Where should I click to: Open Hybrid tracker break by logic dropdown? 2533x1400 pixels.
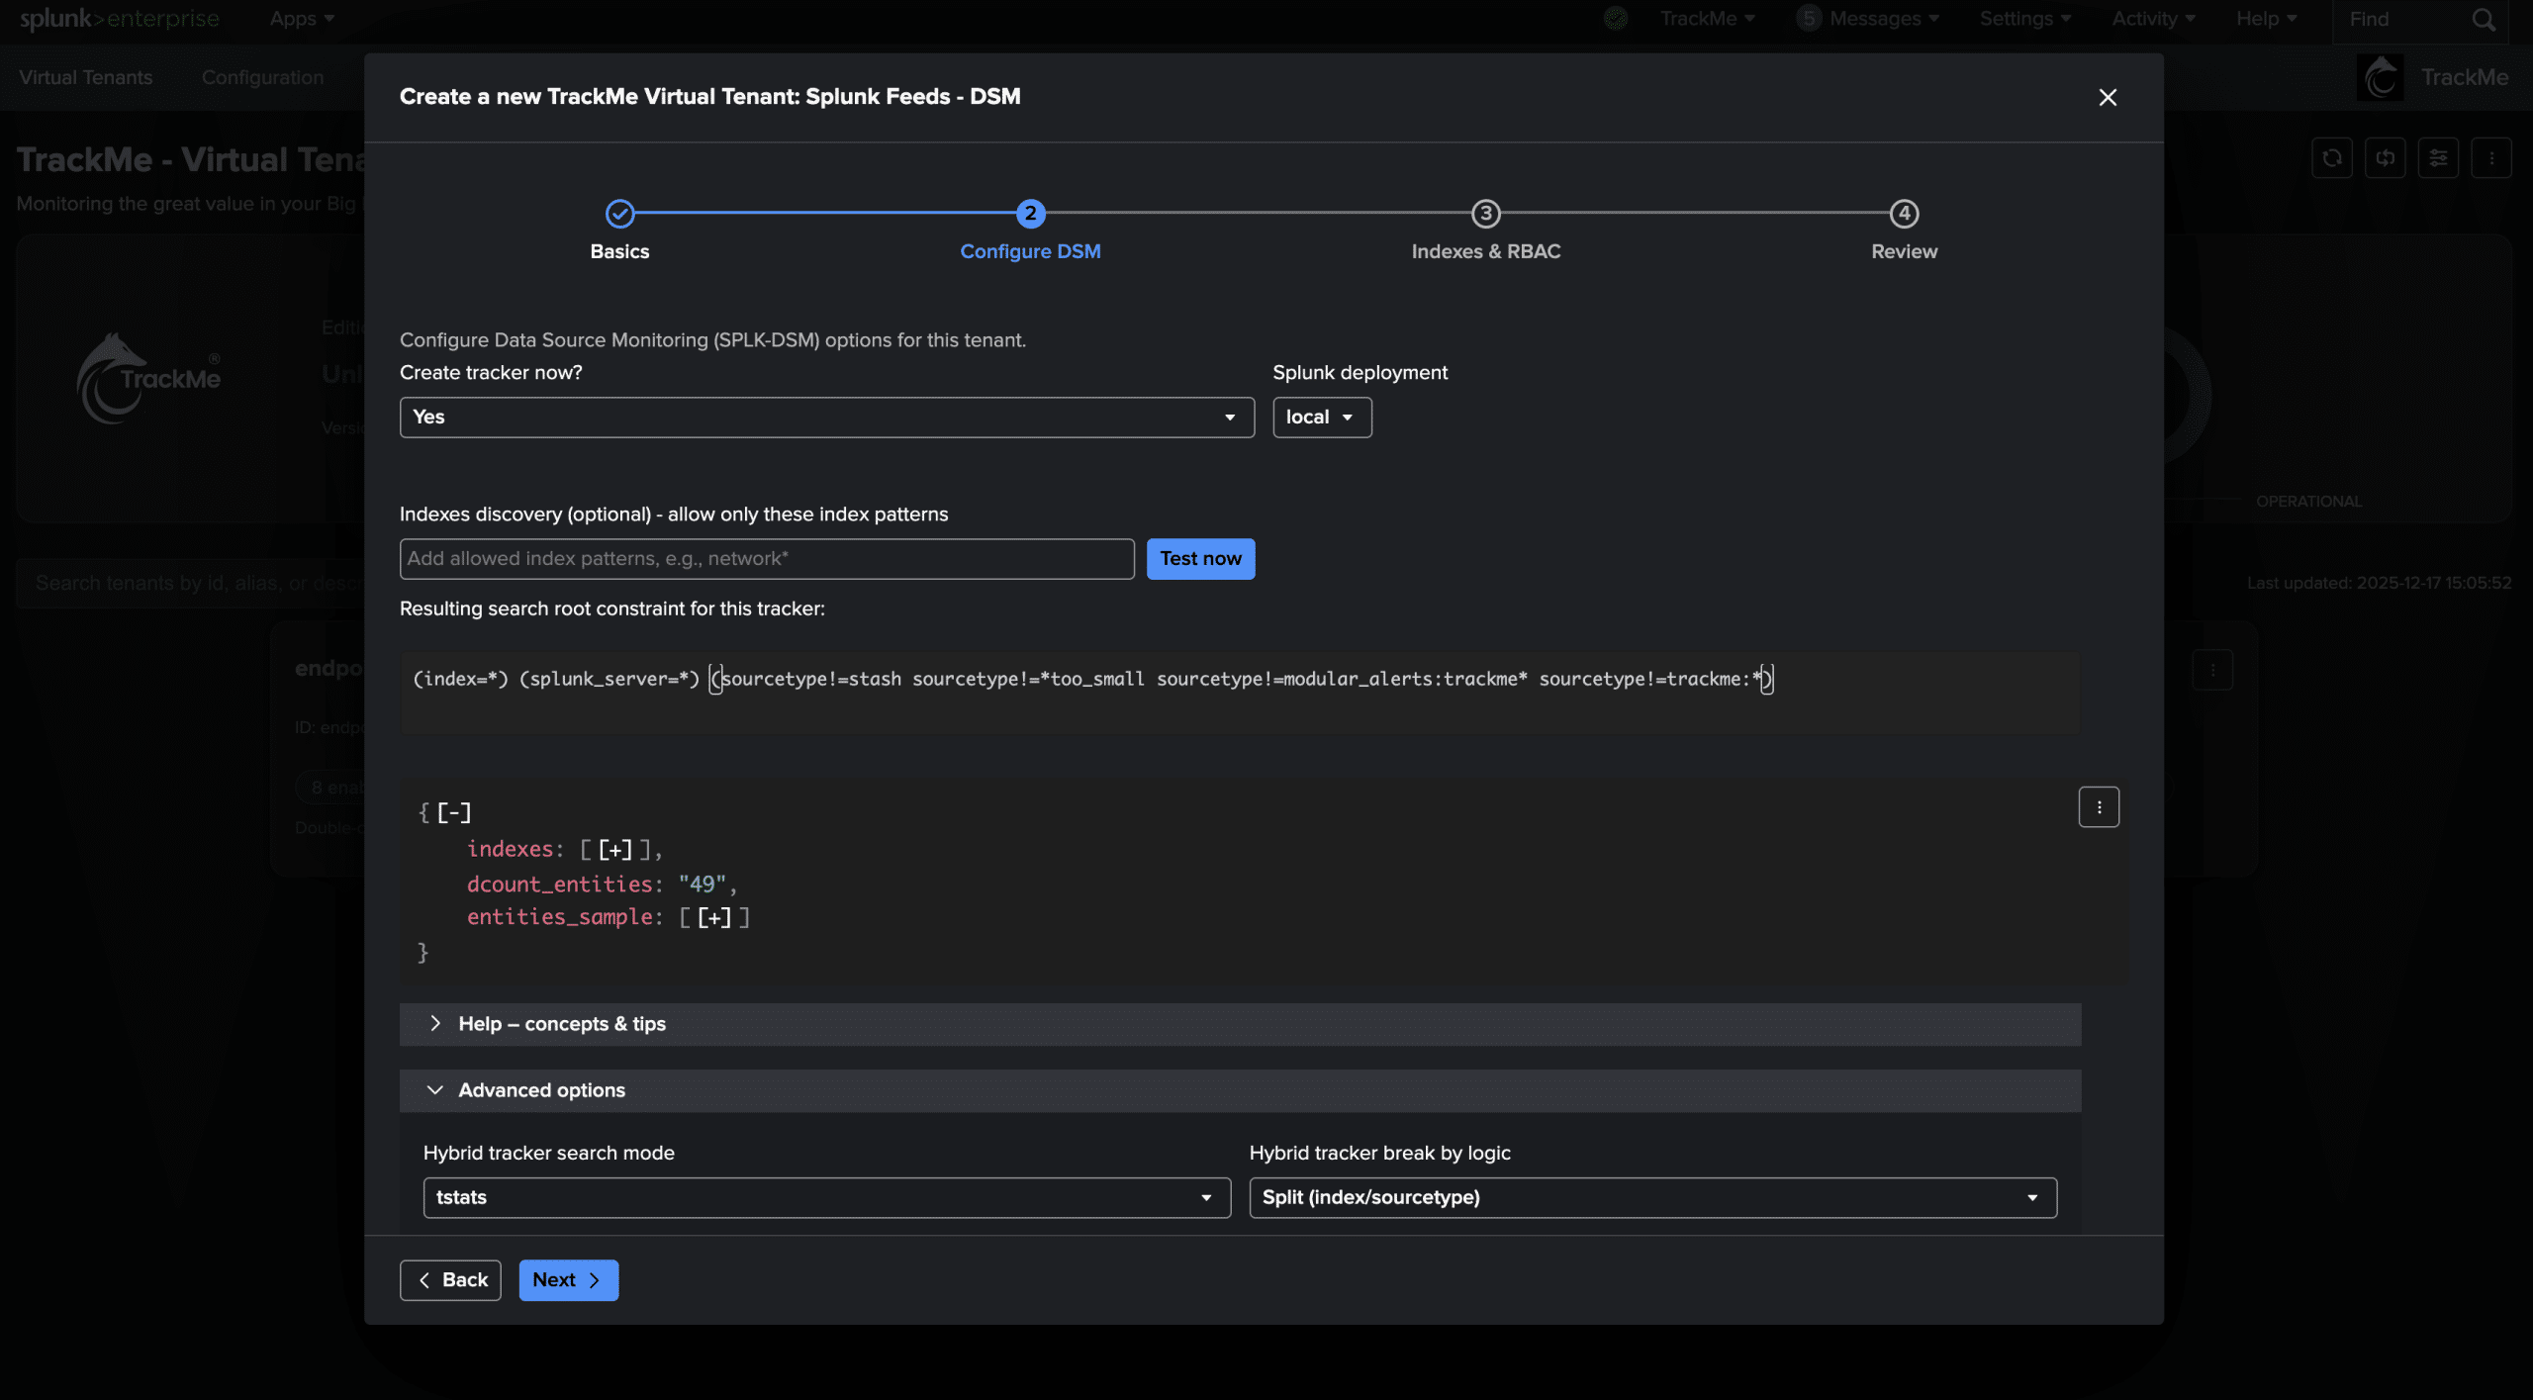[x=1651, y=1197]
